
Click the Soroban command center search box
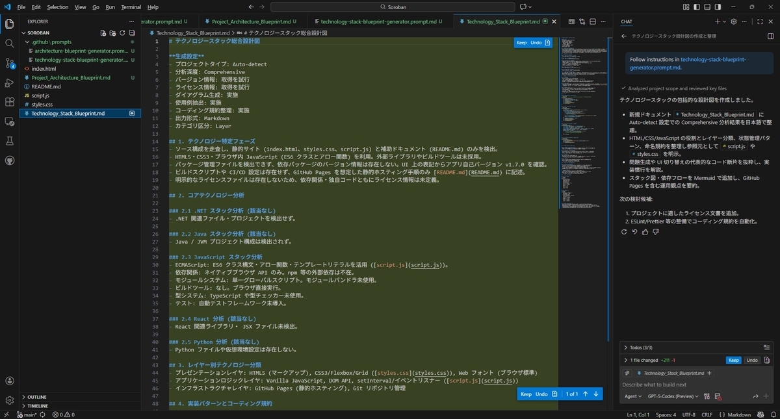392,7
